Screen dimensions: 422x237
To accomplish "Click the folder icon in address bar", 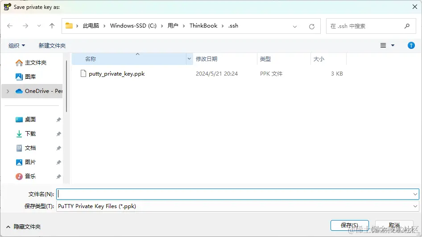I will click(69, 26).
